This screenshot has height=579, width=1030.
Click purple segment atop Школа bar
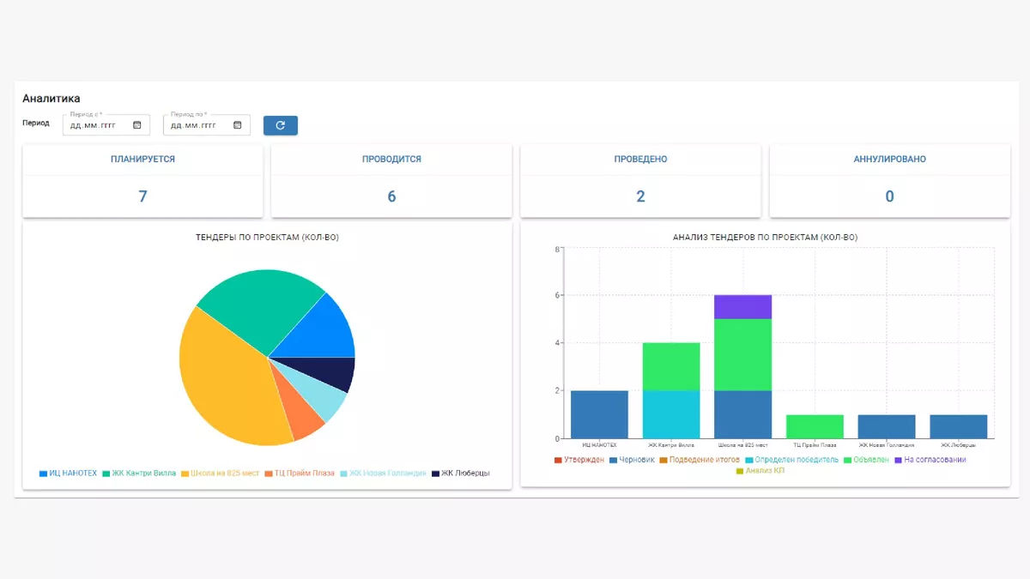tap(743, 307)
